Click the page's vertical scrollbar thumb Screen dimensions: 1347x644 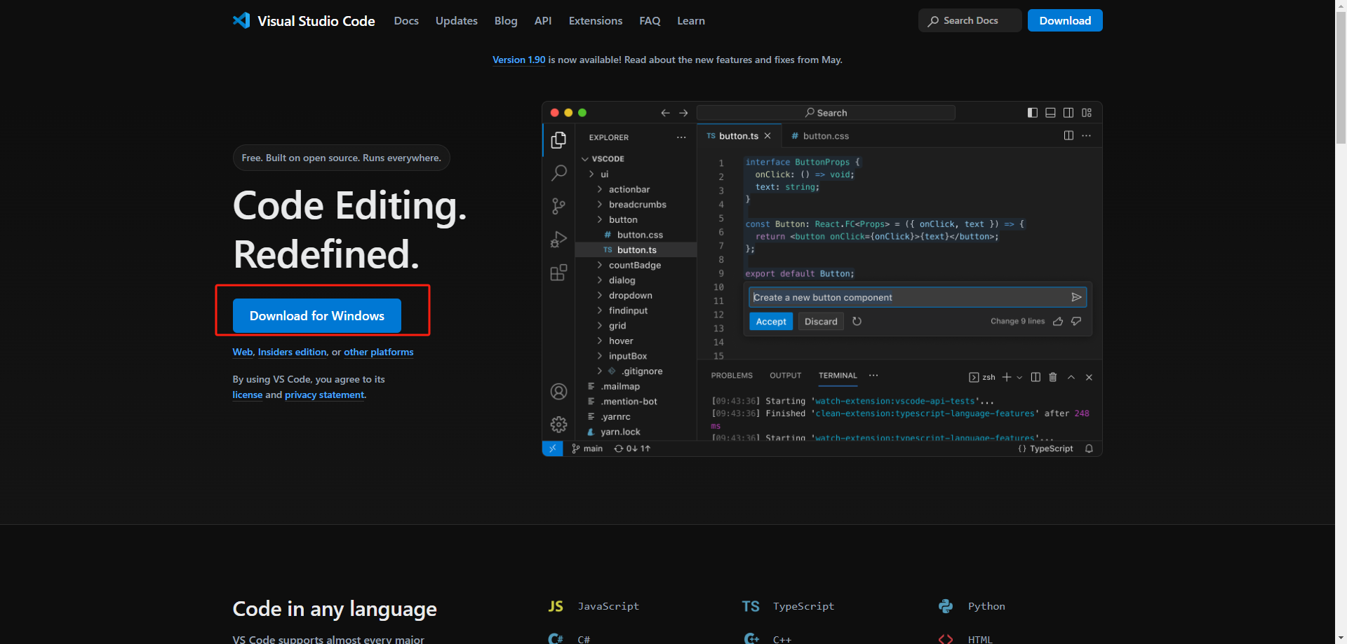click(x=1341, y=77)
